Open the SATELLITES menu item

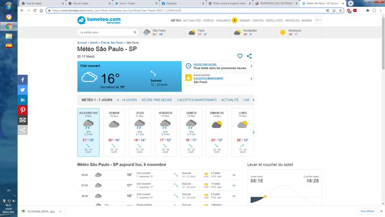point(274,20)
